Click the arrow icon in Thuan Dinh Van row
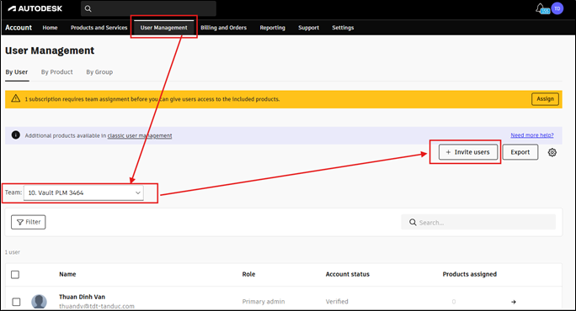The height and width of the screenshot is (311, 576). (x=514, y=302)
